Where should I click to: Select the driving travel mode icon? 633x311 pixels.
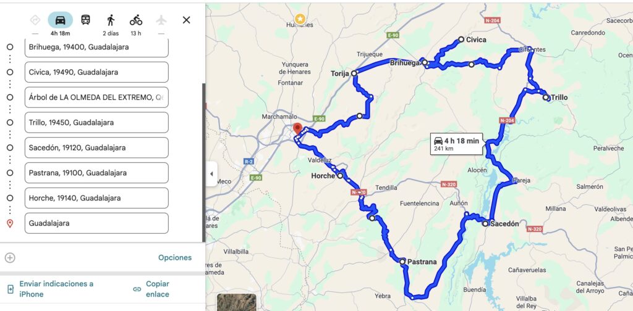click(60, 20)
